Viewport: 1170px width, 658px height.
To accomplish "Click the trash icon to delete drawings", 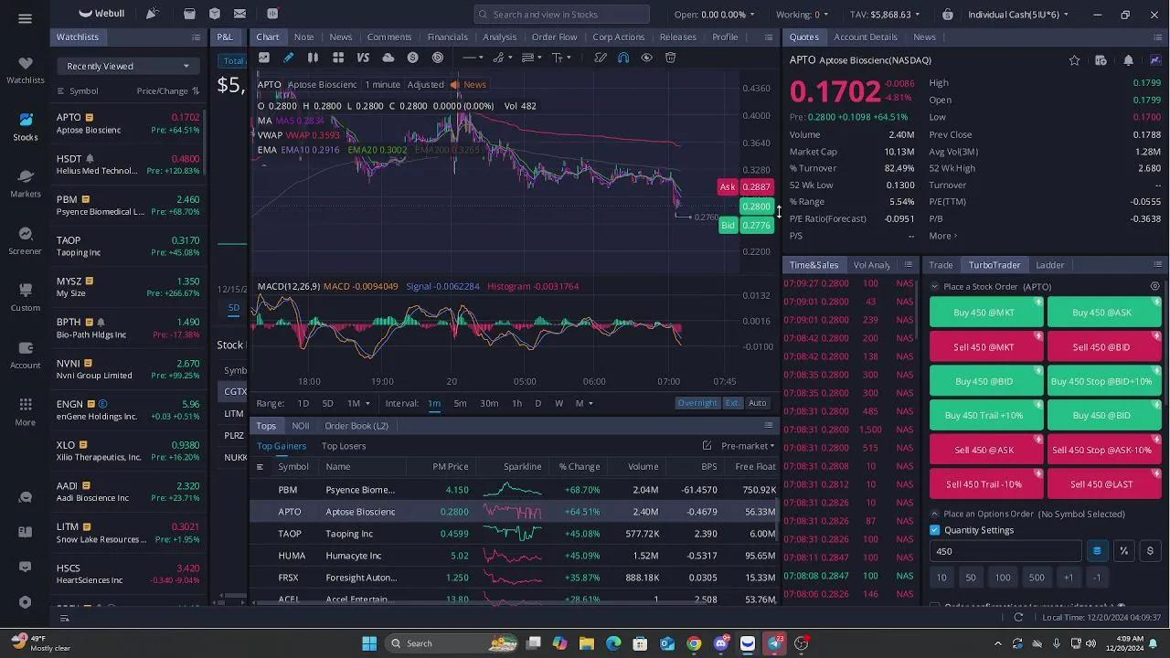I will coord(670,58).
